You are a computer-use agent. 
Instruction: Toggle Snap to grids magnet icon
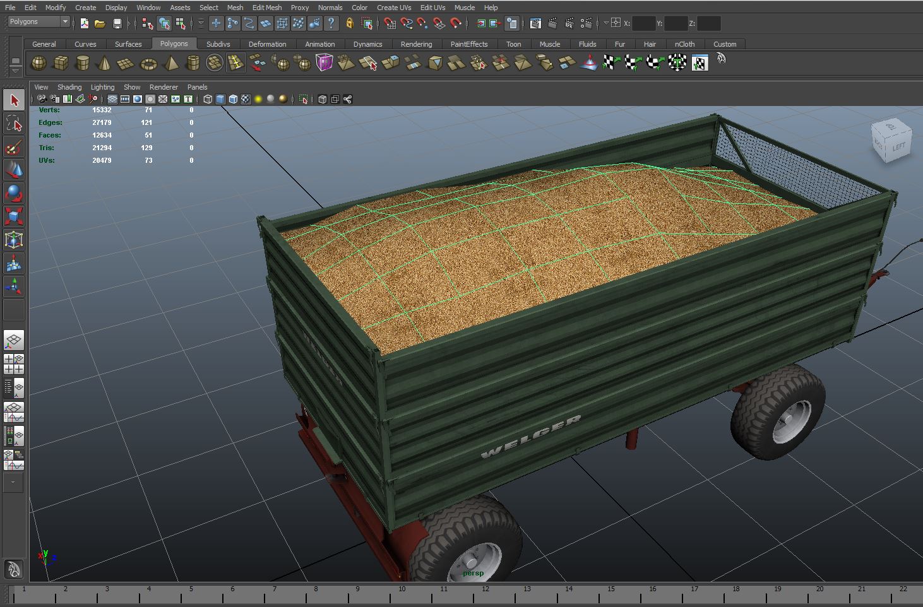click(x=390, y=23)
